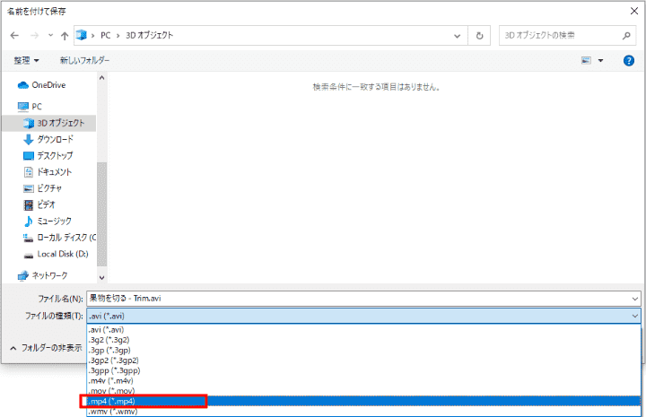Image resolution: width=646 pixels, height=417 pixels.
Task: Choose .mp4 (*.mp4) file type
Action: coord(363,401)
